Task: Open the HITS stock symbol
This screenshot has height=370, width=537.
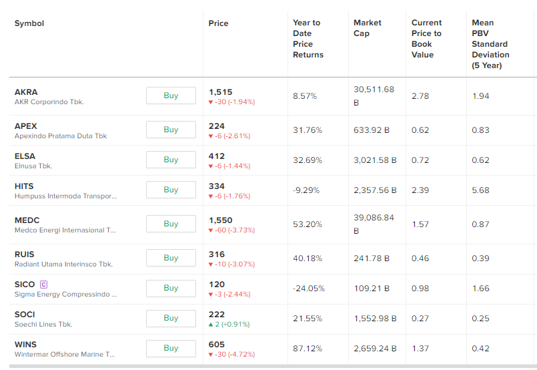Action: (24, 186)
